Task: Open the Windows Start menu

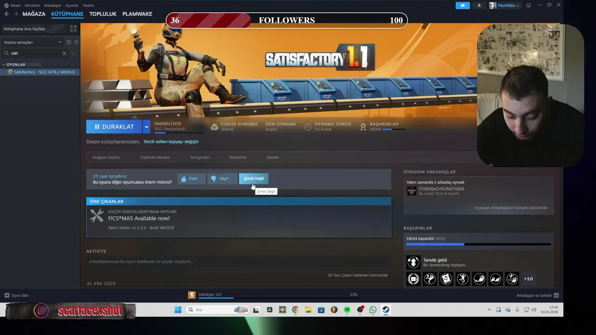Action: (x=178, y=310)
